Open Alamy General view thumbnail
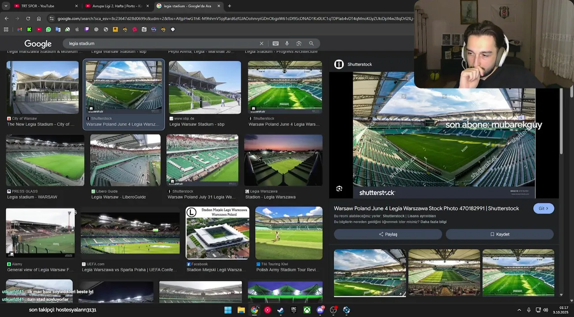 pyautogui.click(x=40, y=233)
